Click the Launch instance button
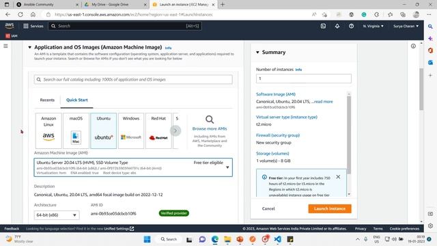This screenshot has height=246, width=437. [330, 208]
